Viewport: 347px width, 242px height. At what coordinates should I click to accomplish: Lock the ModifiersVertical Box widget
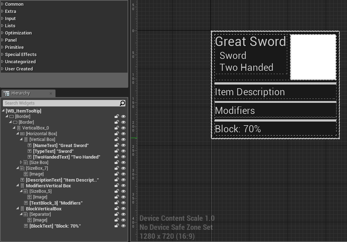point(117,186)
